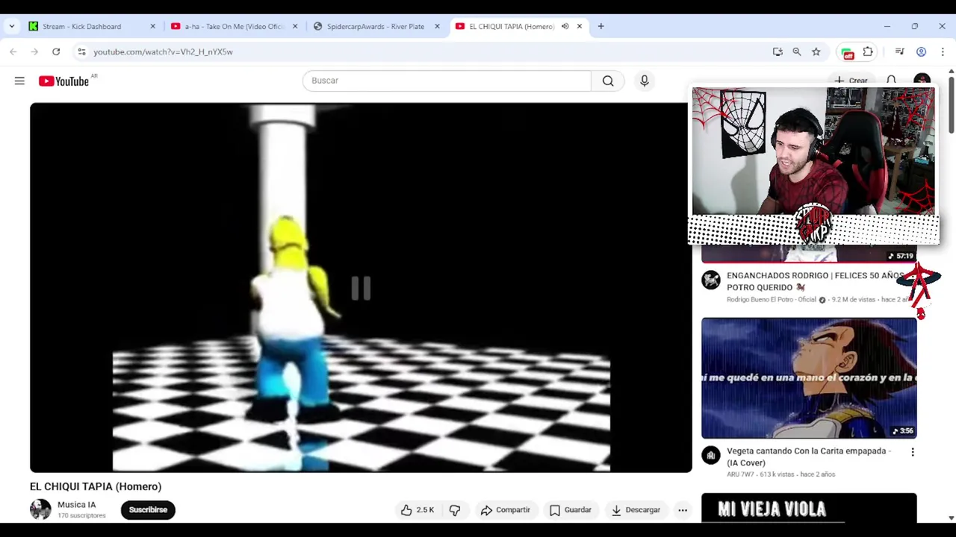Open MI VIEJA VIOLA video thumbnail

809,507
